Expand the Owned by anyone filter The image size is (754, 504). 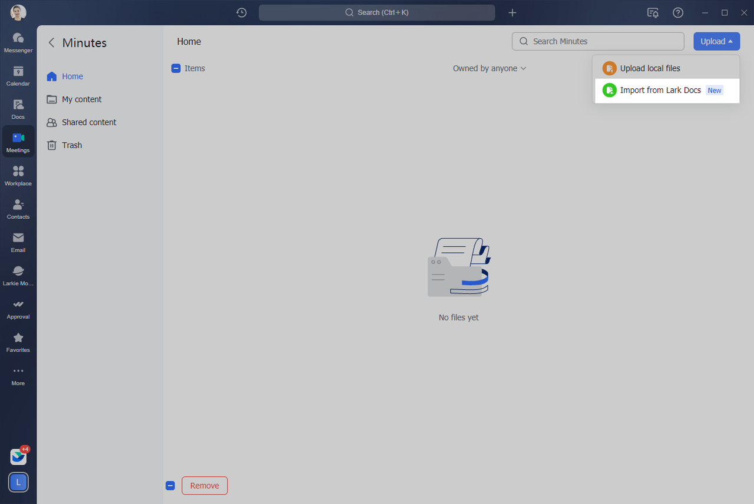click(x=489, y=68)
